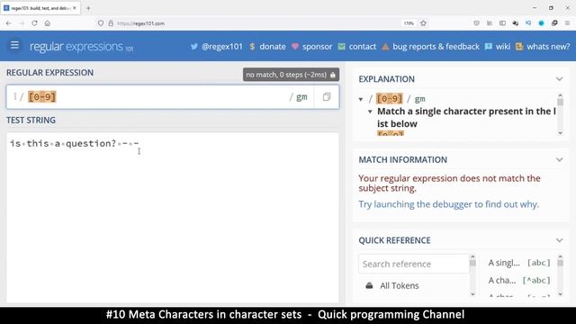576x324 pixels.
Task: Collapse the regex tree root in Explanation
Action: [361, 99]
